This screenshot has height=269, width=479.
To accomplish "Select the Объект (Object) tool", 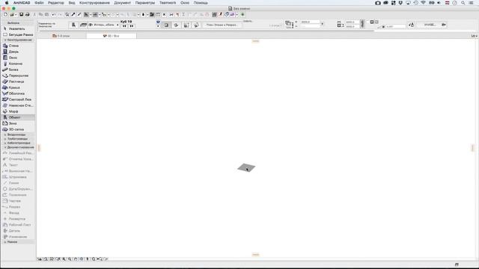I will pyautogui.click(x=18, y=117).
